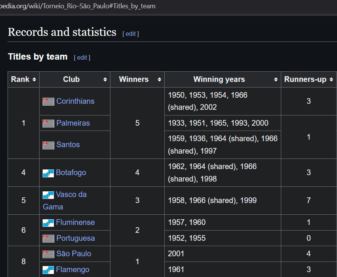The width and height of the screenshot is (337, 277).
Task: Open the Botafogo club link
Action: [71, 172]
